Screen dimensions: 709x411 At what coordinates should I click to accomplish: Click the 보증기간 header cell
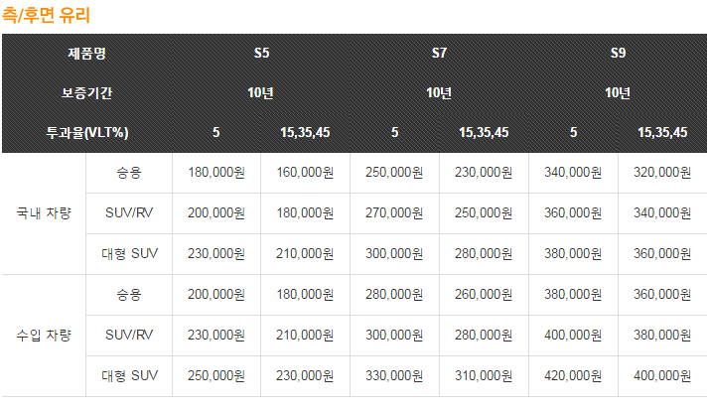tap(86, 93)
